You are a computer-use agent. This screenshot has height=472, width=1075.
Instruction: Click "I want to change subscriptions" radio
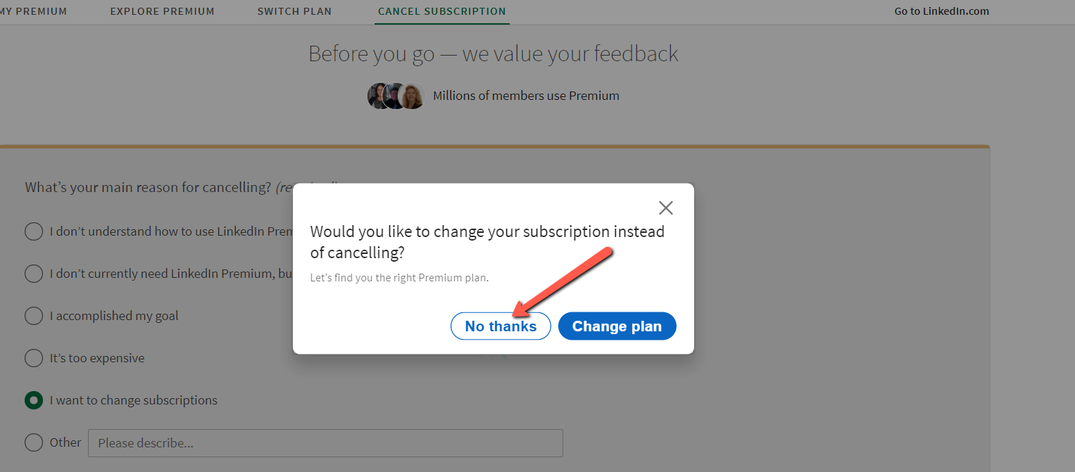click(34, 400)
